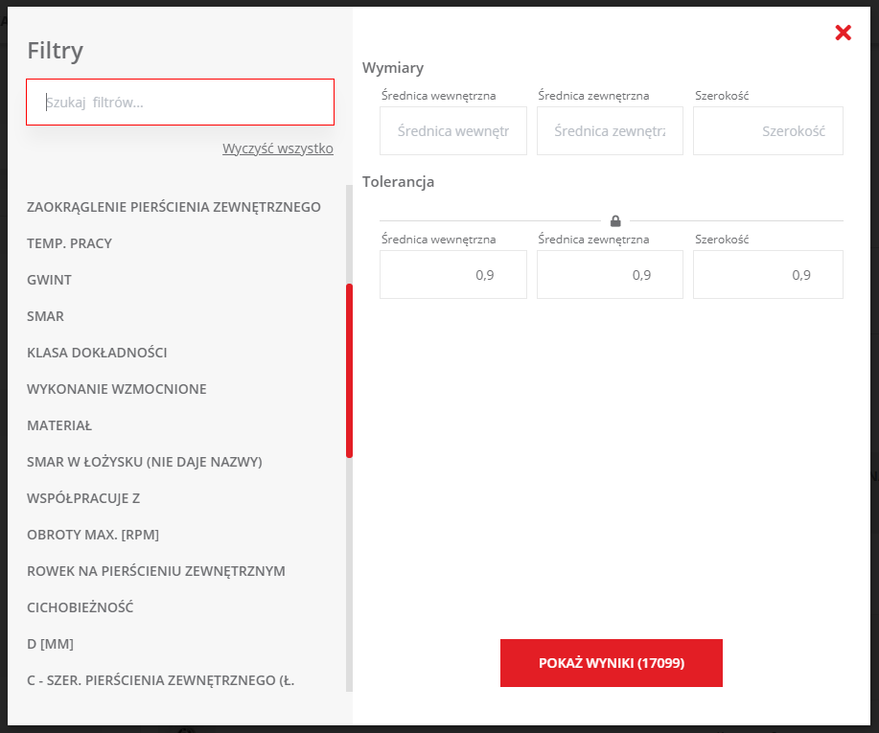
Task: Focus Wymiary Średnica wewnętrzna input
Action: [453, 131]
